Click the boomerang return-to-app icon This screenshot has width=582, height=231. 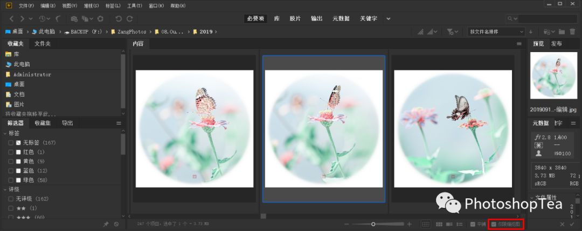(58, 18)
